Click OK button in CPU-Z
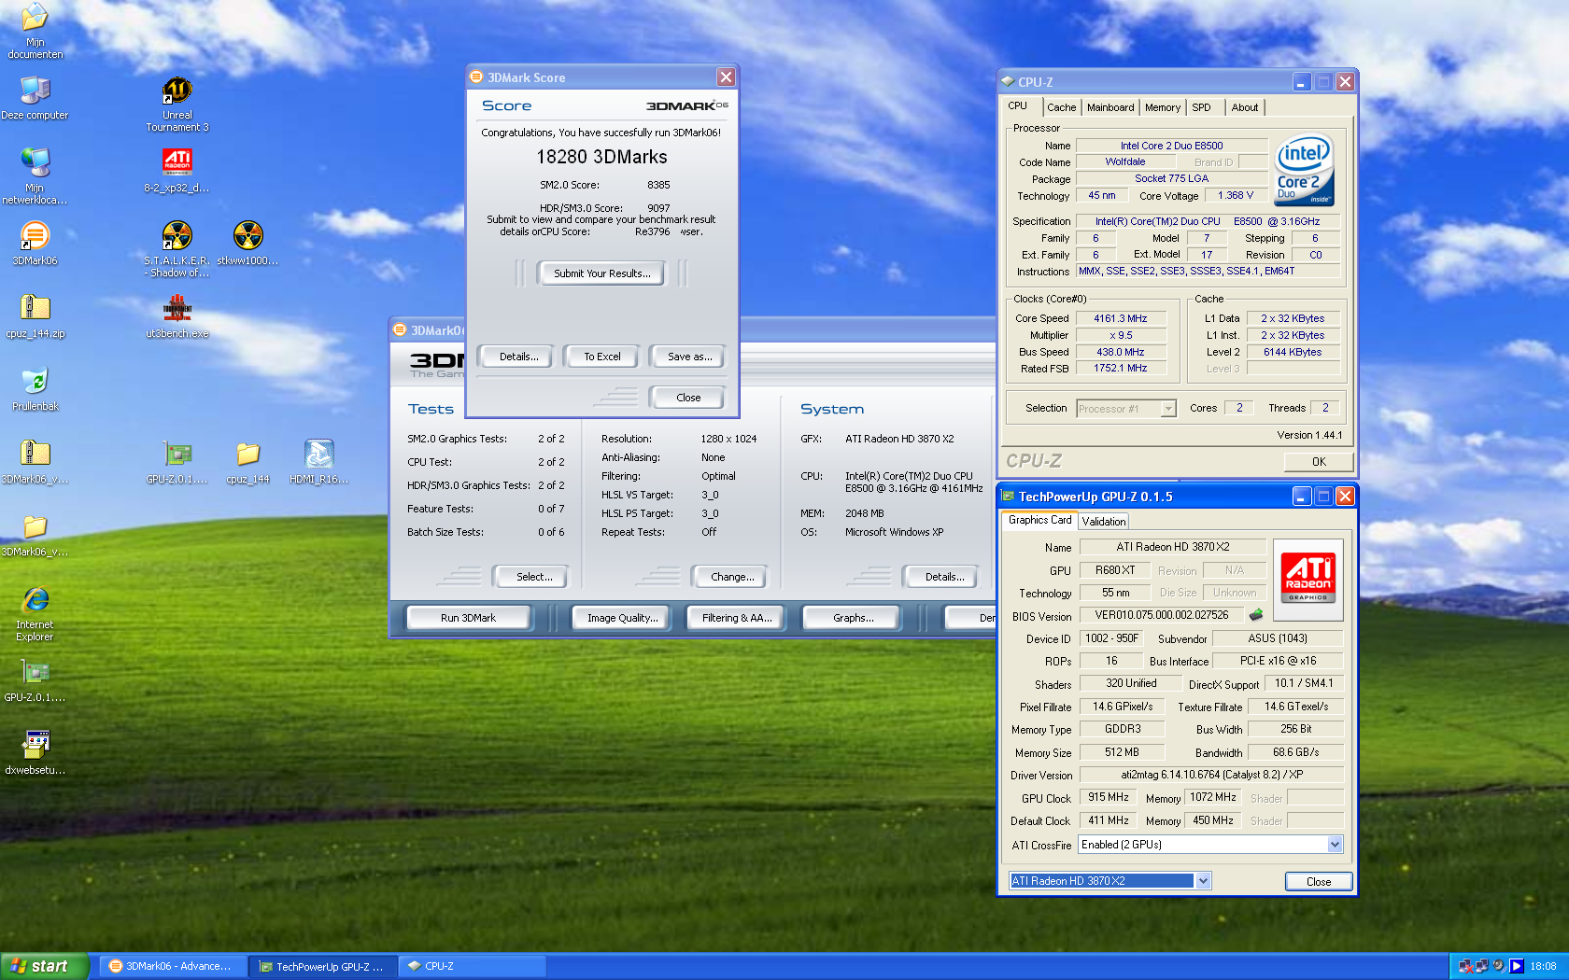The width and height of the screenshot is (1569, 980). coord(1319,462)
